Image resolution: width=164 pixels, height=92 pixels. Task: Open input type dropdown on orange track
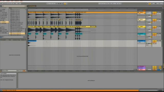(x=149, y=13)
